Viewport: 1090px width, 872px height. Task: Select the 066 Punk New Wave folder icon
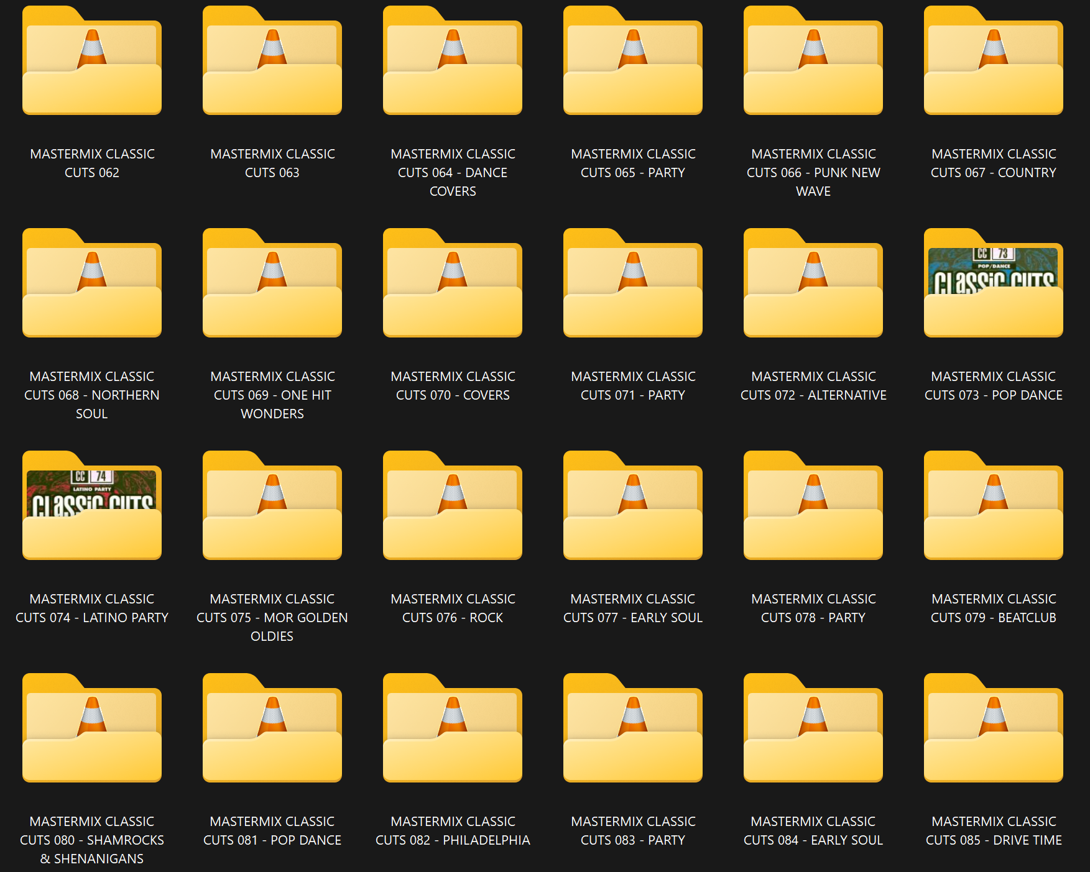coord(813,60)
